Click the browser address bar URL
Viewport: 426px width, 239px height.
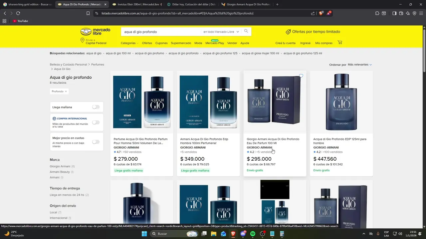tap(177, 13)
